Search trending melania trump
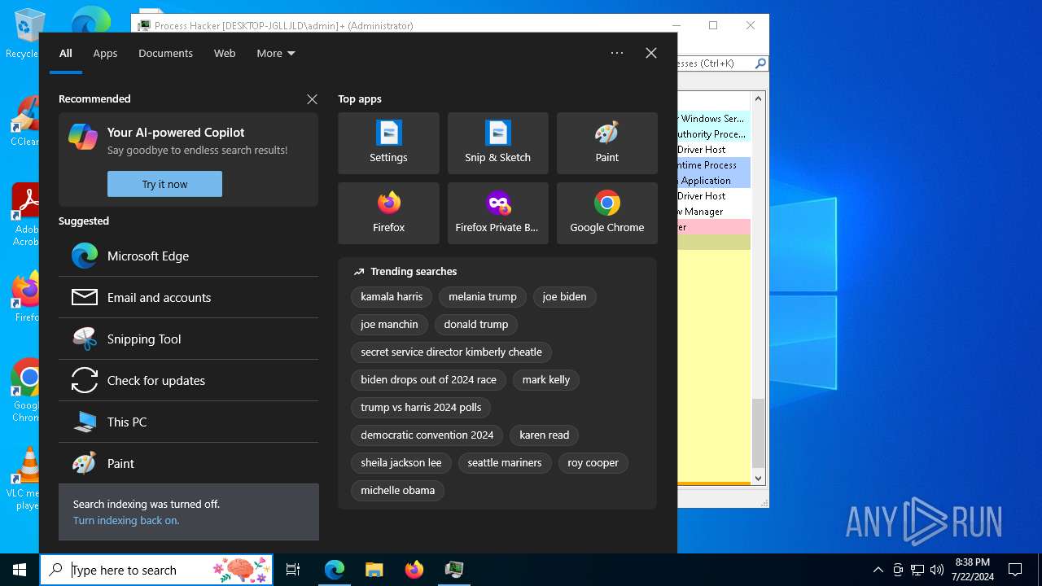This screenshot has height=586, width=1042. (x=483, y=297)
